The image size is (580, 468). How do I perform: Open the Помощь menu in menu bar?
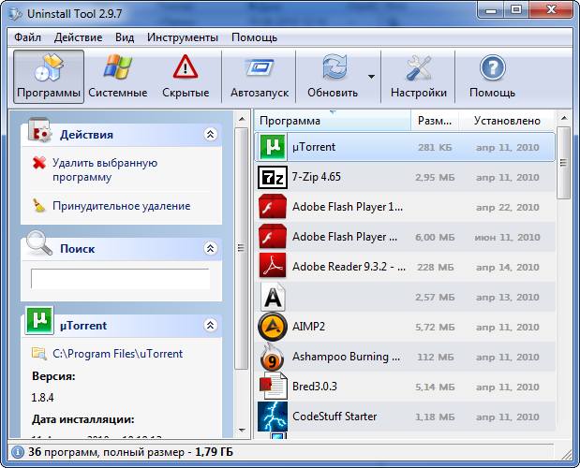(254, 37)
